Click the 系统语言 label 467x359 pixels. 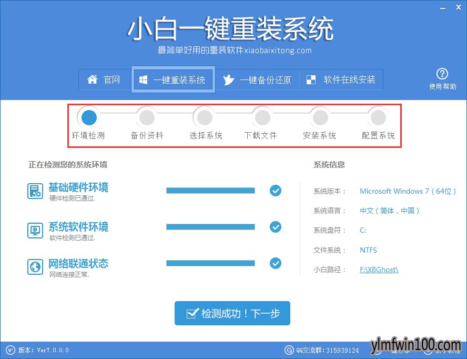click(x=329, y=211)
